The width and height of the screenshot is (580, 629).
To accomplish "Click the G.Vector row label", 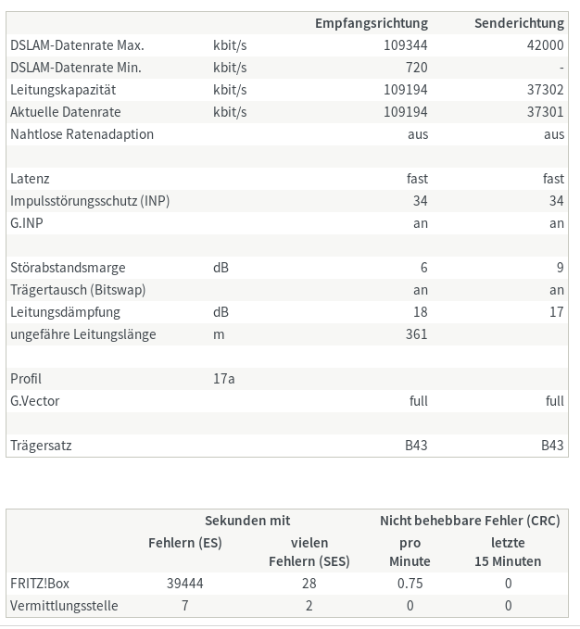I will tap(35, 401).
